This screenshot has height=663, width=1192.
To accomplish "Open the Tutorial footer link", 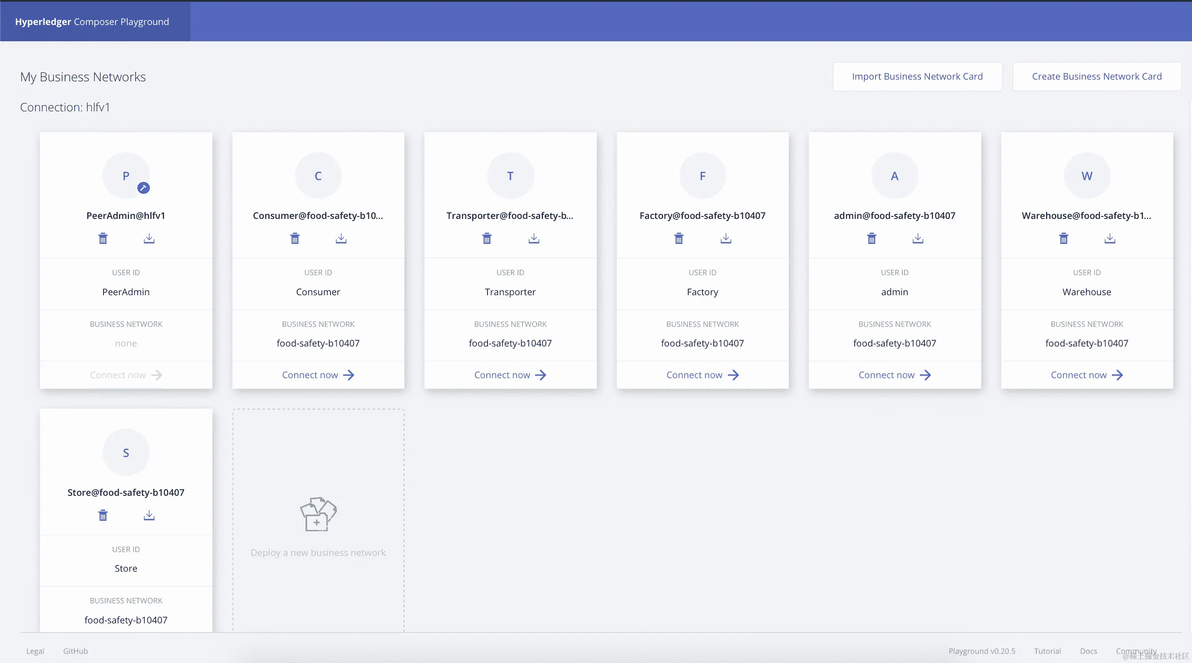I will pyautogui.click(x=1047, y=651).
